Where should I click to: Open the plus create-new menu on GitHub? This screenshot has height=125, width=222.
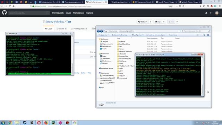tap(211, 13)
